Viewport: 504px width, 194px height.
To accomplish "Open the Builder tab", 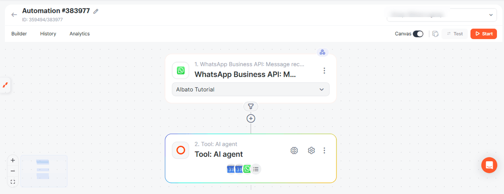I will pyautogui.click(x=19, y=34).
